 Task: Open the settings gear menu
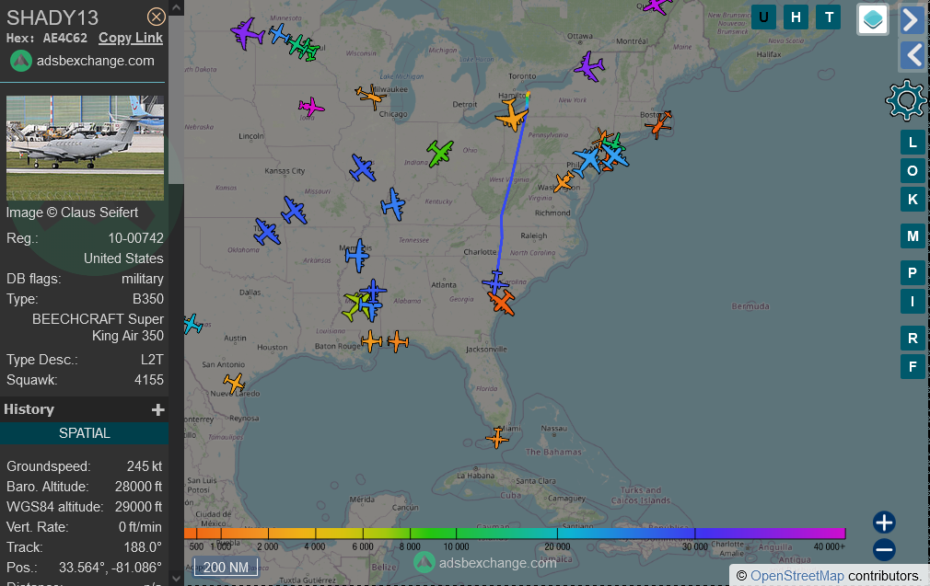pyautogui.click(x=906, y=100)
